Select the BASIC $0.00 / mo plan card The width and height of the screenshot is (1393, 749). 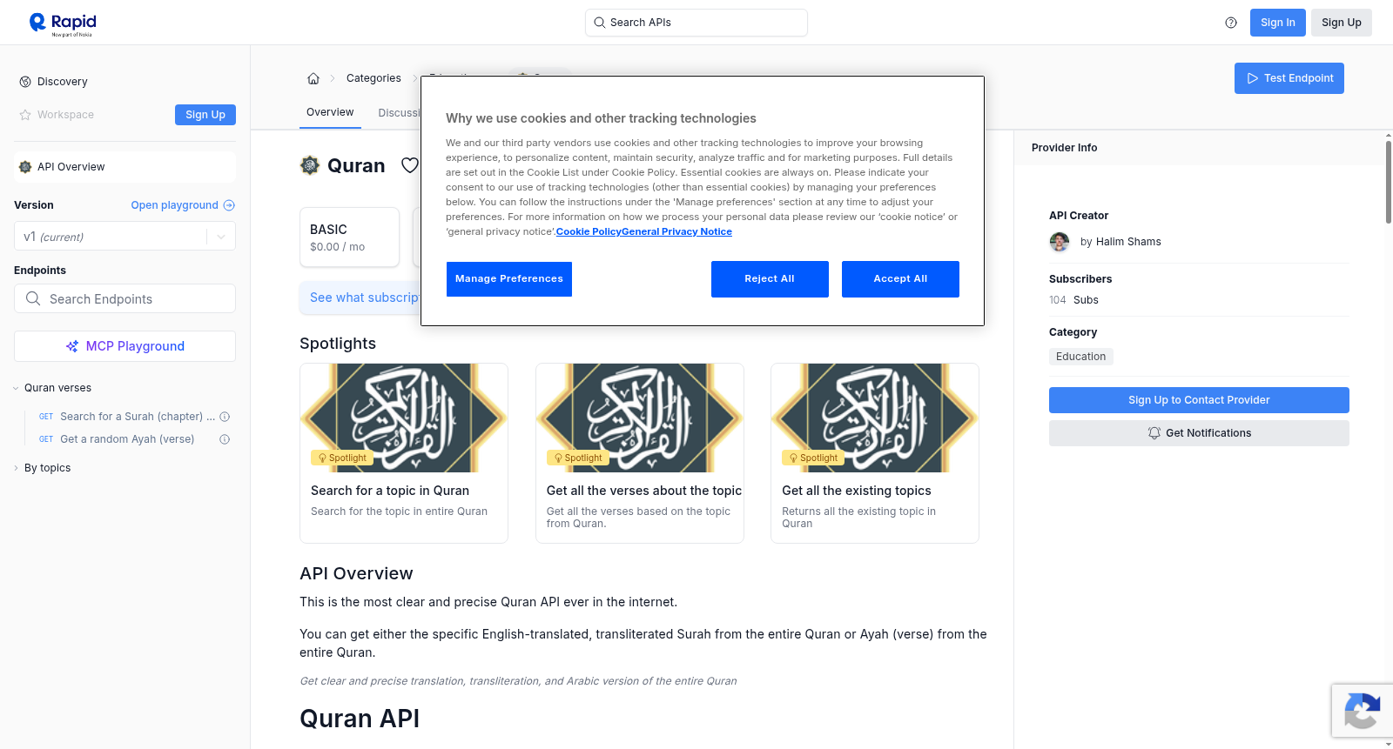[349, 237]
